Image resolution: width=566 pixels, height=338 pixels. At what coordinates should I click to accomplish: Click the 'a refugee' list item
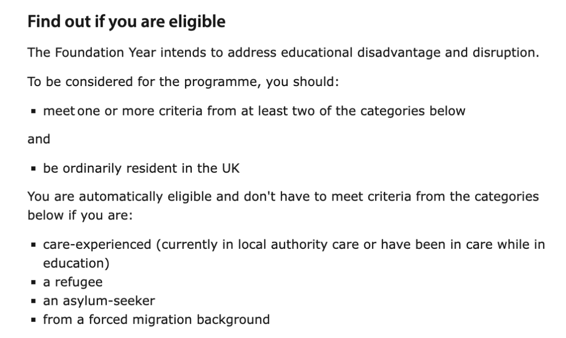[x=73, y=282]
